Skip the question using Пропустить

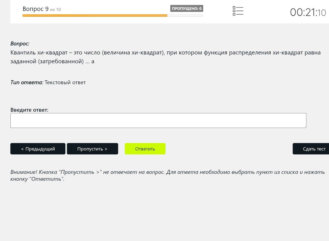92,149
